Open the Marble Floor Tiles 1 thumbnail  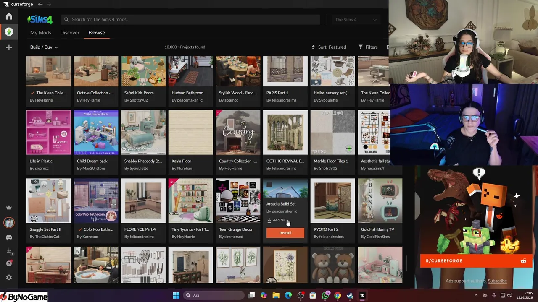(x=332, y=133)
